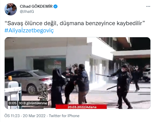Open the Twitter for iPhone source link

point(64,116)
